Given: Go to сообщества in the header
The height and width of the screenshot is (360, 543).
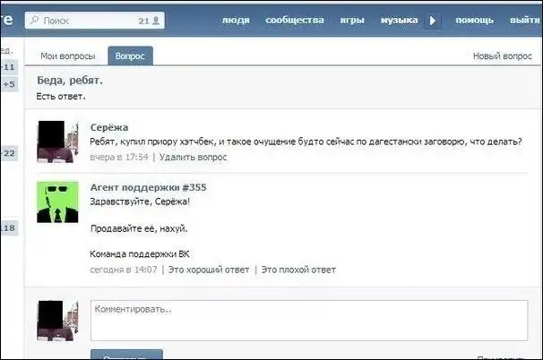Looking at the screenshot, I should (295, 20).
